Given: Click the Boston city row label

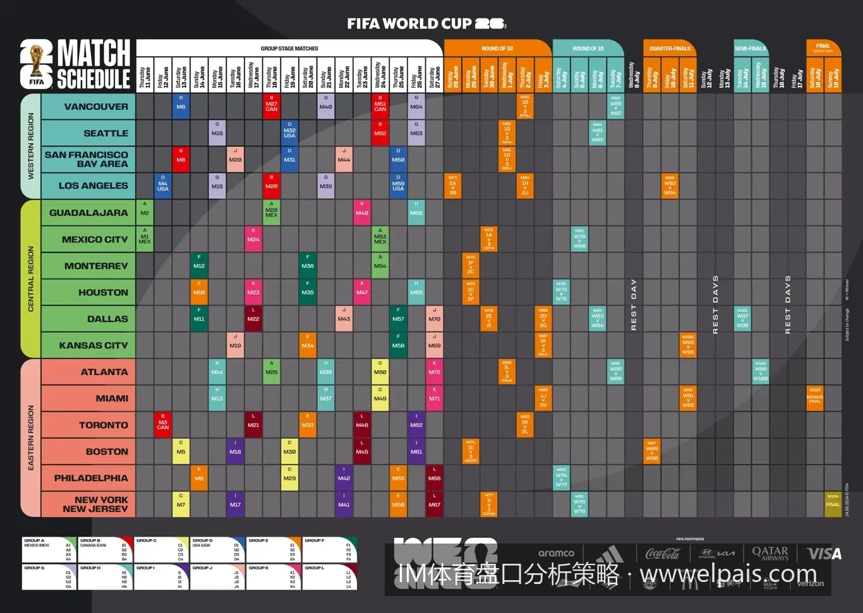Looking at the screenshot, I should click(x=88, y=451).
